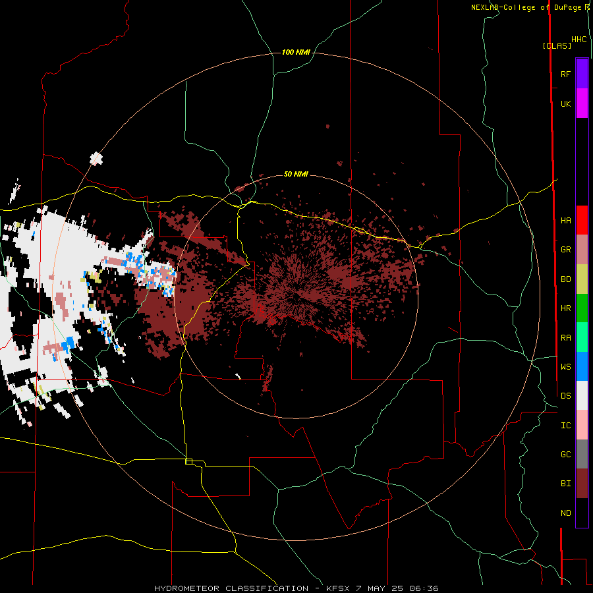Click the IC legend label text
The height and width of the screenshot is (593, 593).
pyautogui.click(x=566, y=426)
